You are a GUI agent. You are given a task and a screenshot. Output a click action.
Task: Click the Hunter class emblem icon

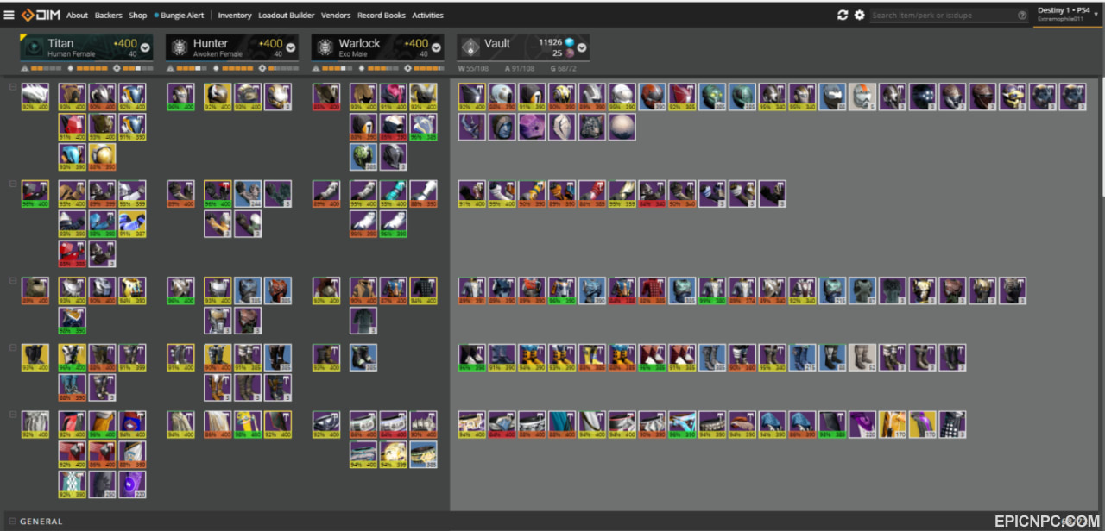(x=180, y=48)
